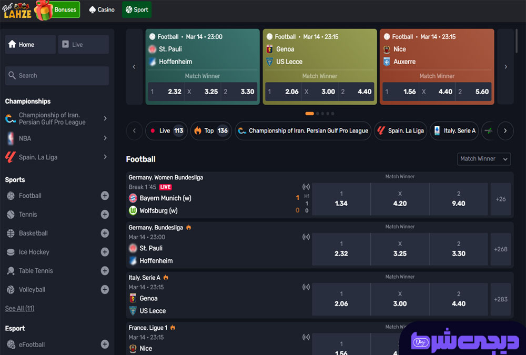Viewport: 526px width, 355px height.
Task: Open live stream icon for St. Pauli match
Action: tap(306, 237)
